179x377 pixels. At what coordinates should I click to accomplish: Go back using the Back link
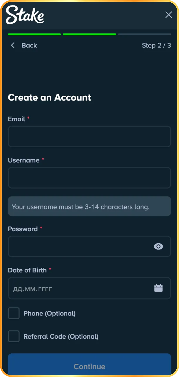(x=29, y=45)
